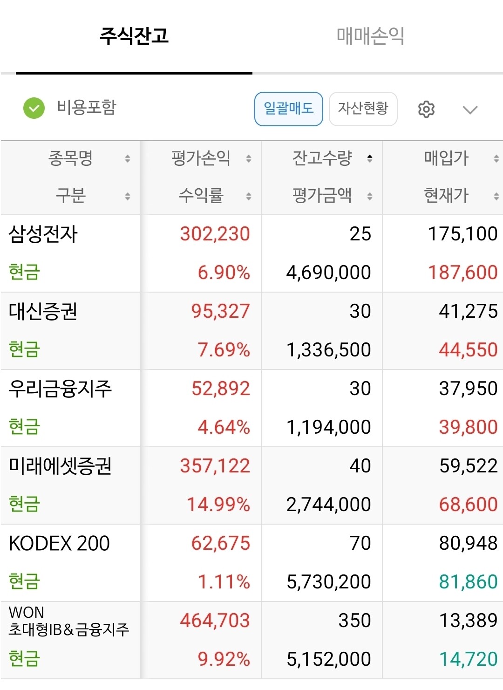Select the 미래에셋증권 holding
The width and height of the screenshot is (503, 690).
(x=60, y=466)
